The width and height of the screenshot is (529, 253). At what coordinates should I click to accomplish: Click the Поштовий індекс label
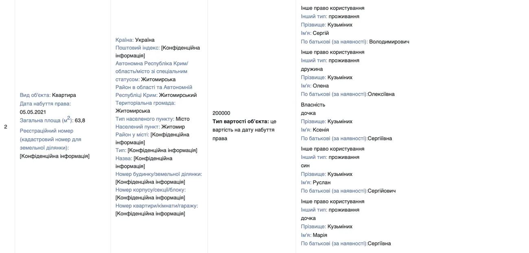(137, 48)
